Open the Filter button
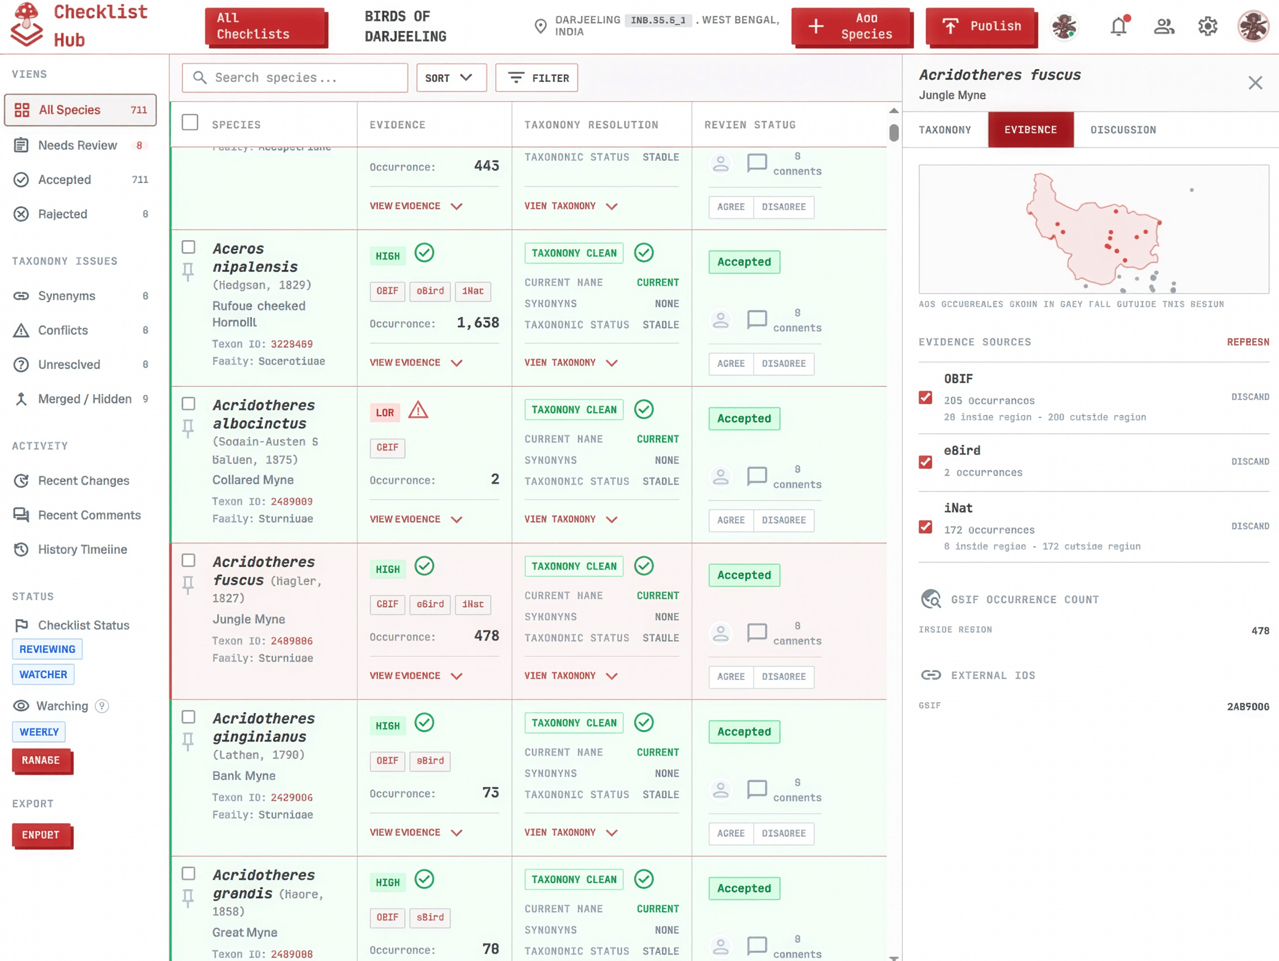This screenshot has width=1279, height=961. [x=536, y=78]
